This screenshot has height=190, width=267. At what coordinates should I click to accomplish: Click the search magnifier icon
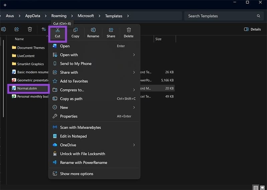click(x=258, y=16)
